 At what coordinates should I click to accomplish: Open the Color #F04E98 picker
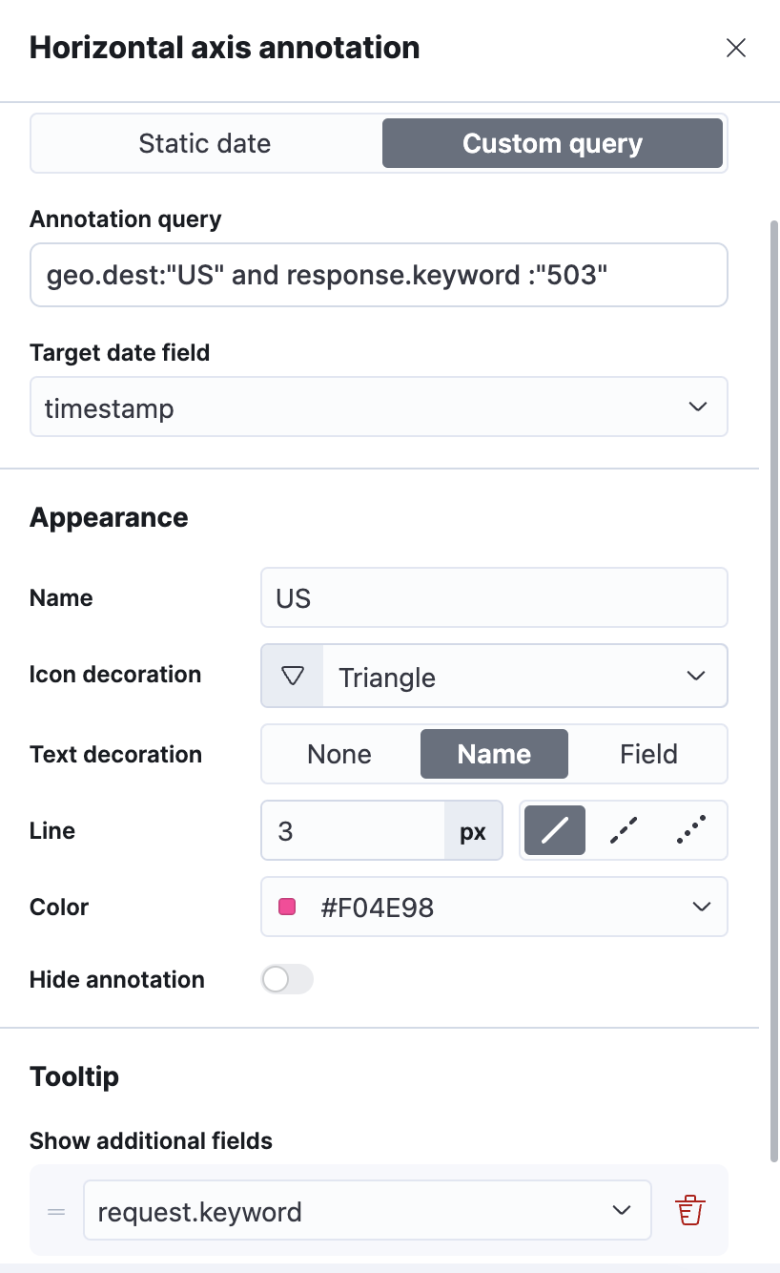pos(494,907)
